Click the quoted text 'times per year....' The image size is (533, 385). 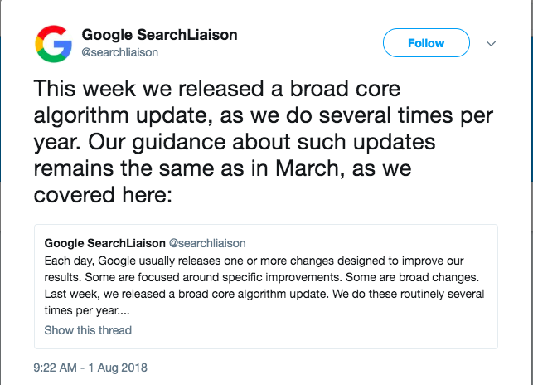(x=87, y=310)
